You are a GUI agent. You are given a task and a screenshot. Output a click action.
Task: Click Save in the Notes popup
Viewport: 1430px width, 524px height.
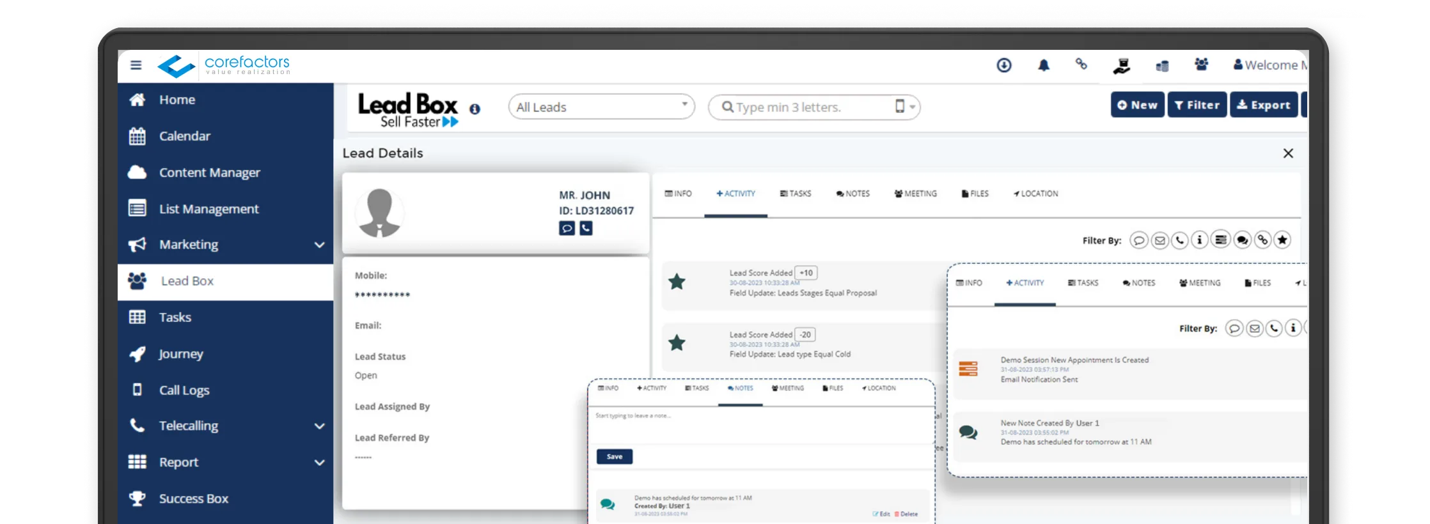coord(615,457)
